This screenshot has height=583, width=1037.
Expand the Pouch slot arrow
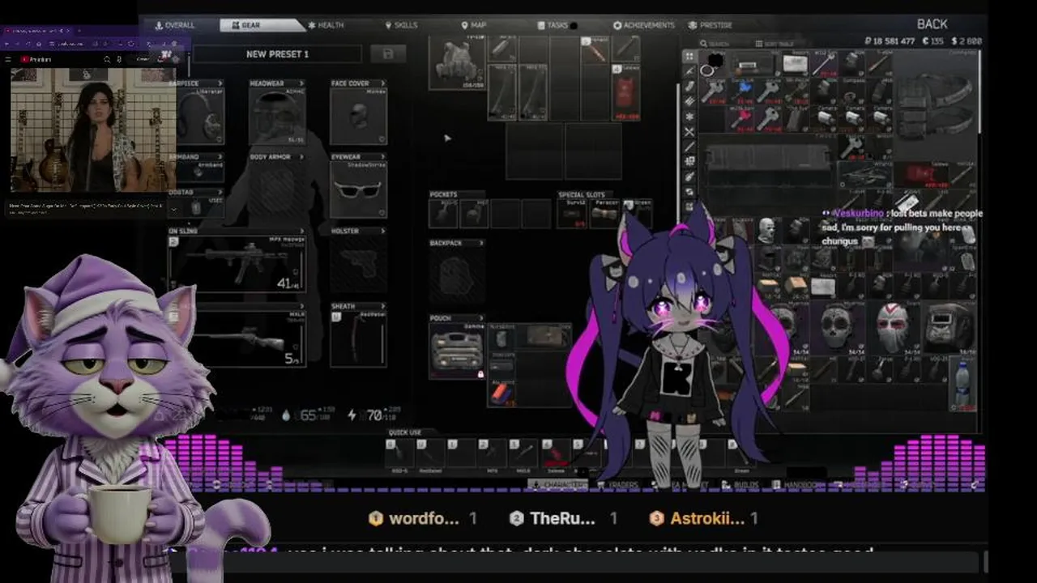point(480,318)
